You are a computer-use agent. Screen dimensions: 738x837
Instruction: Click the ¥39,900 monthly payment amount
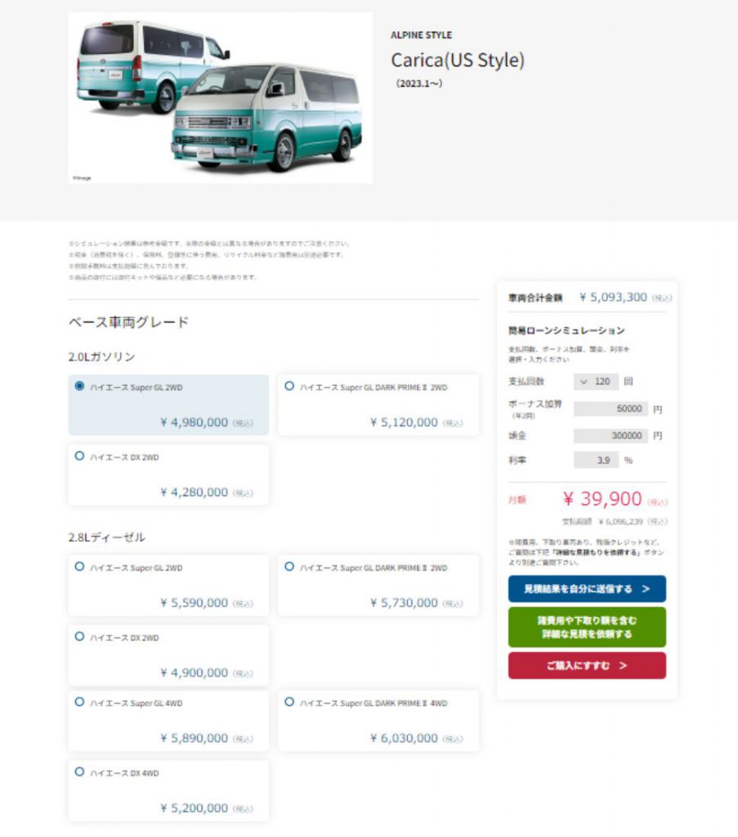pyautogui.click(x=602, y=499)
